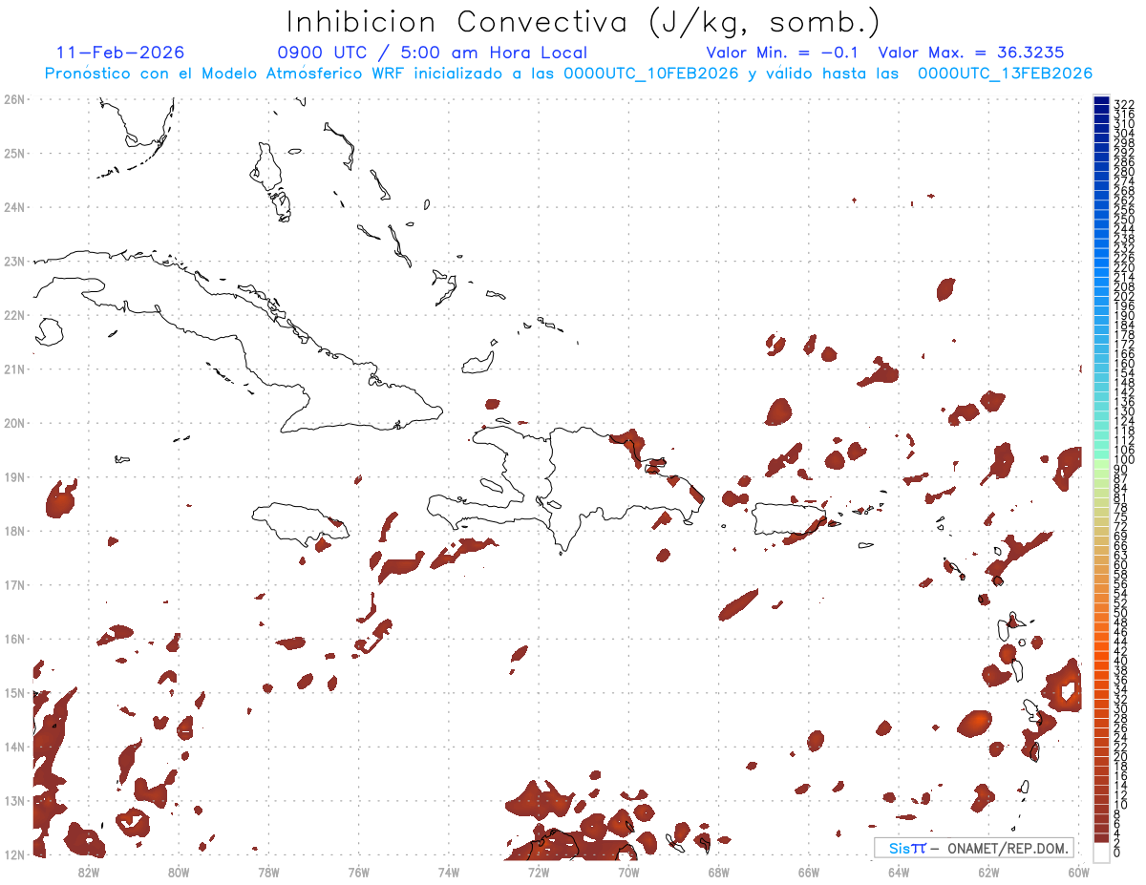This screenshot has height=885, width=1146.
Task: Click the 72W longitude label
Action: click(x=539, y=871)
